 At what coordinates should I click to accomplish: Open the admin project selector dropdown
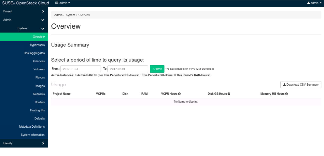(x=63, y=3)
